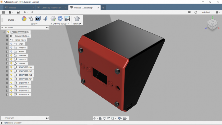
Task: Click the ViewCube in the corner
Action: coord(212,25)
